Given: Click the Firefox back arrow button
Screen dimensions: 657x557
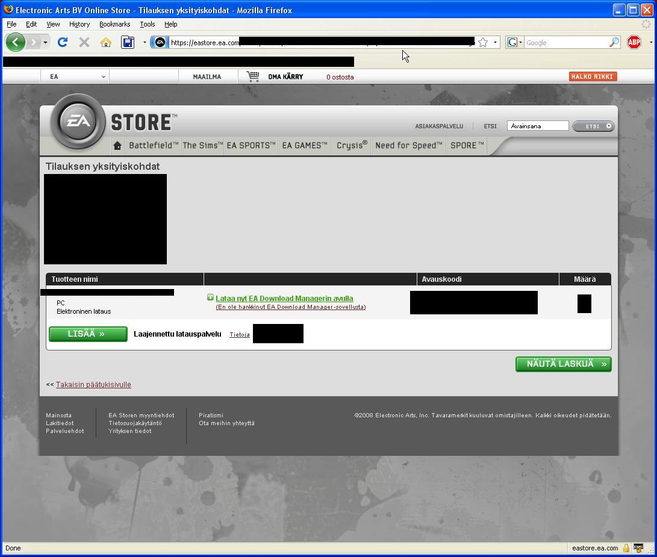Looking at the screenshot, I should tap(16, 42).
